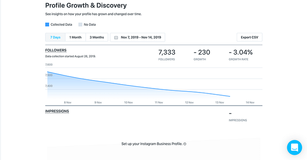The width and height of the screenshot is (307, 160).
Task: Click the GROWTH RATE caption
Action: tap(238, 59)
